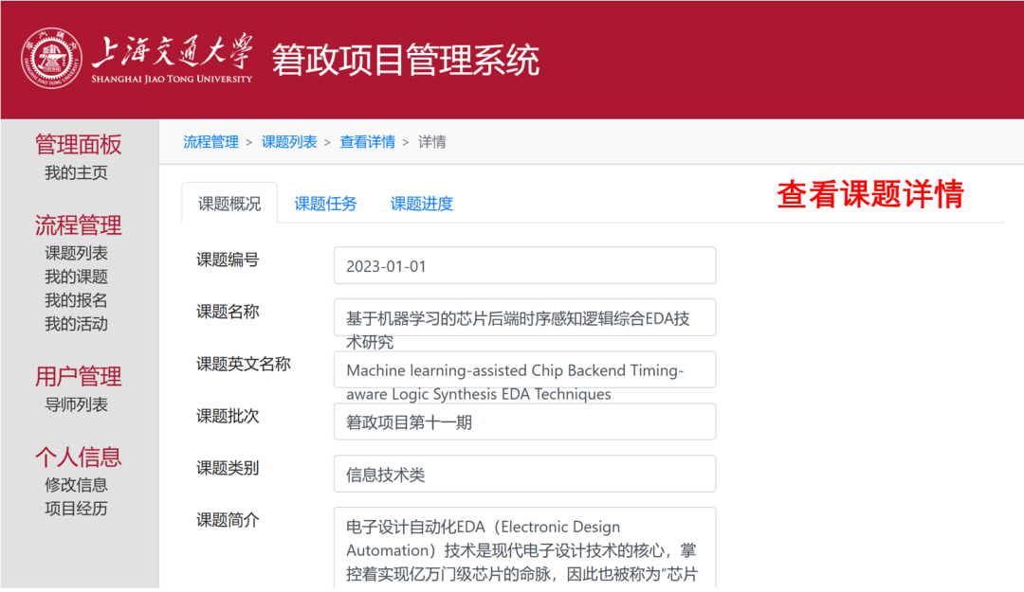1024x592 pixels.
Task: Switch to the 课题概况 tab
Action: click(x=229, y=204)
